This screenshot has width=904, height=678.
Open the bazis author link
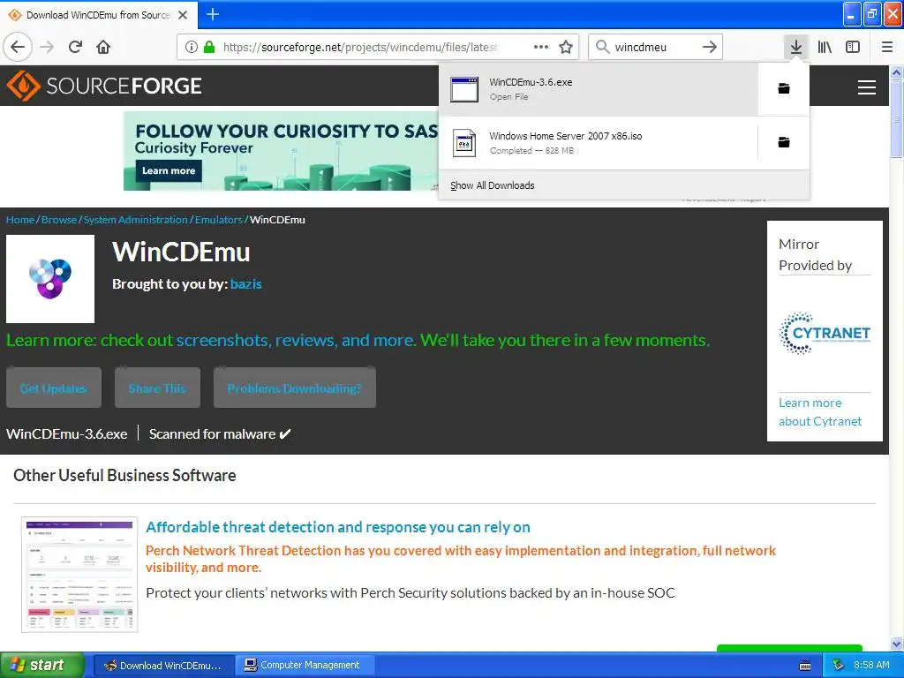[245, 284]
